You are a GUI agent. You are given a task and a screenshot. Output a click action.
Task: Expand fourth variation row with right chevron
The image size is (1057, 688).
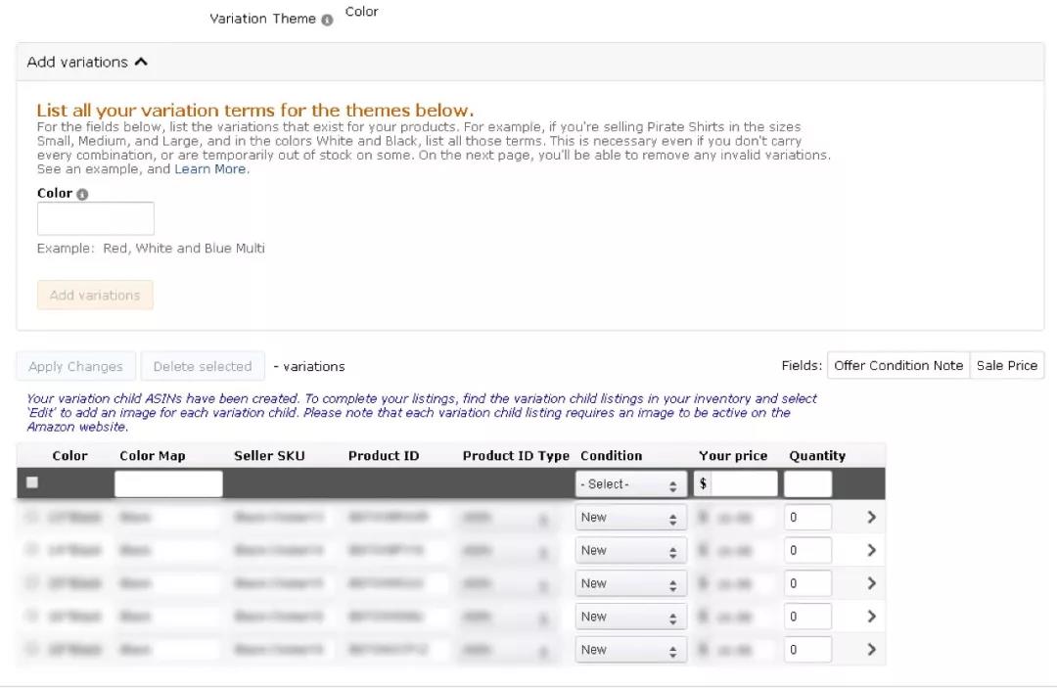(x=871, y=616)
